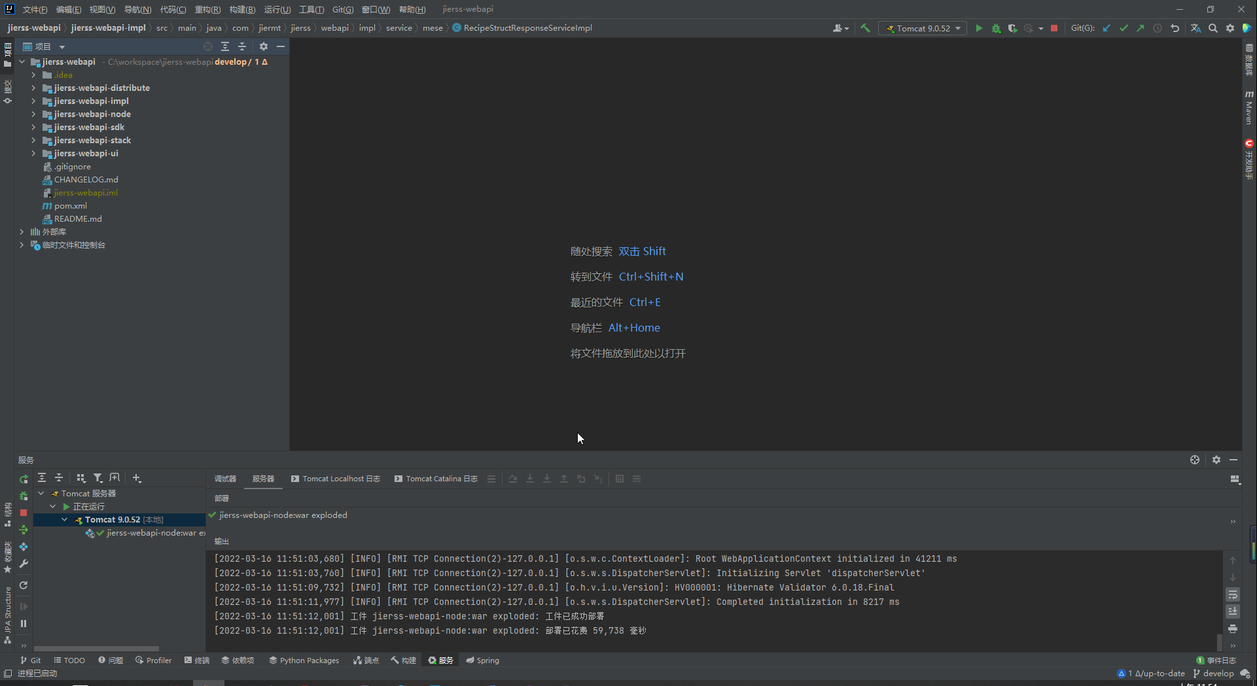
Task: Open Services panel settings gear
Action: pyautogui.click(x=1216, y=460)
